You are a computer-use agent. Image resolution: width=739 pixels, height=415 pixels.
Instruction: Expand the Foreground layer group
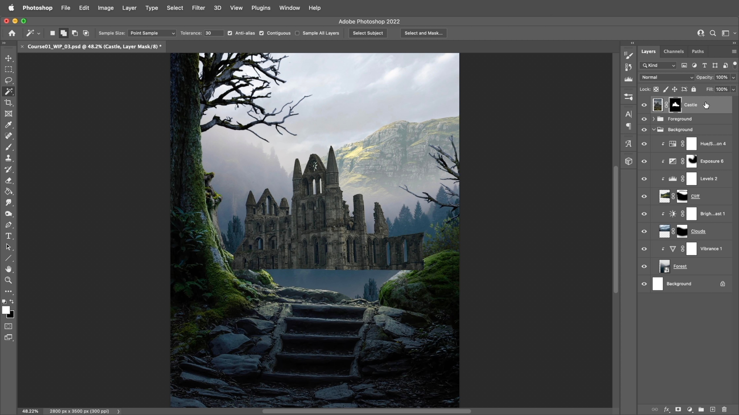click(x=654, y=119)
